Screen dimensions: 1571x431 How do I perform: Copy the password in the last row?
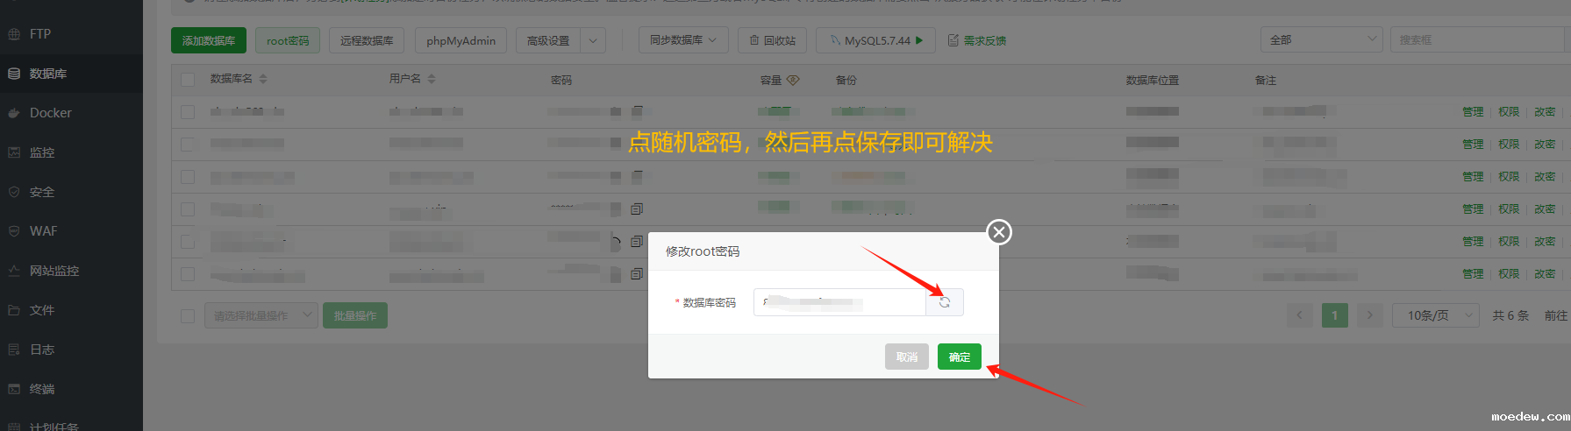[637, 274]
